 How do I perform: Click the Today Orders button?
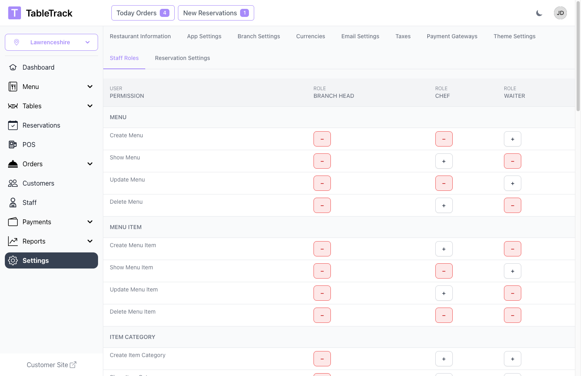coord(143,12)
